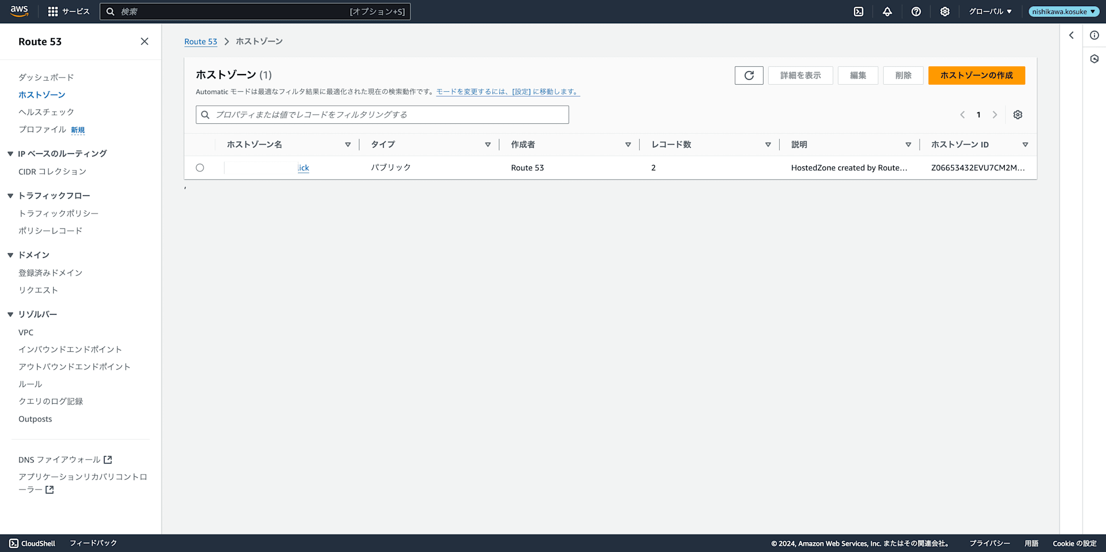Open アウトバウンドエンドポイント in sidebar
Screen dimensions: 1106x552
click(x=74, y=367)
